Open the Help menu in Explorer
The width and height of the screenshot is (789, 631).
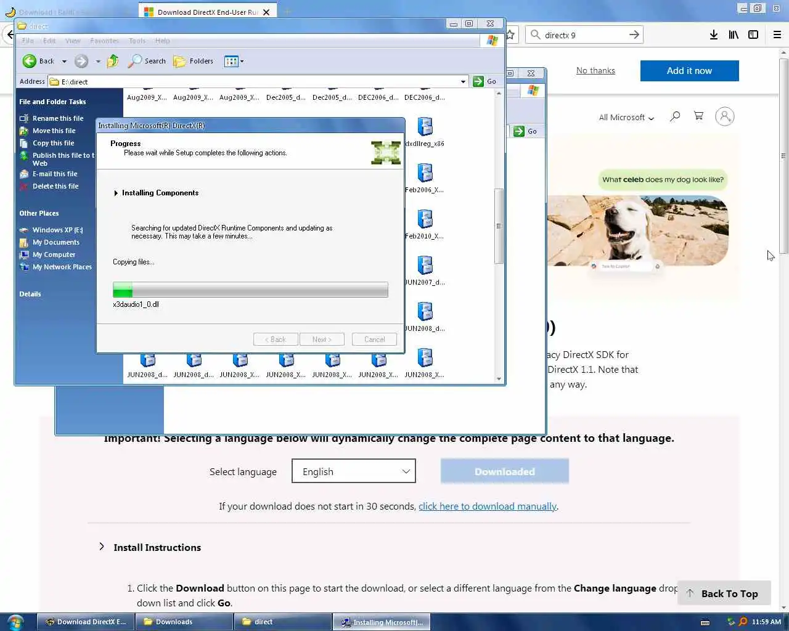pos(162,41)
